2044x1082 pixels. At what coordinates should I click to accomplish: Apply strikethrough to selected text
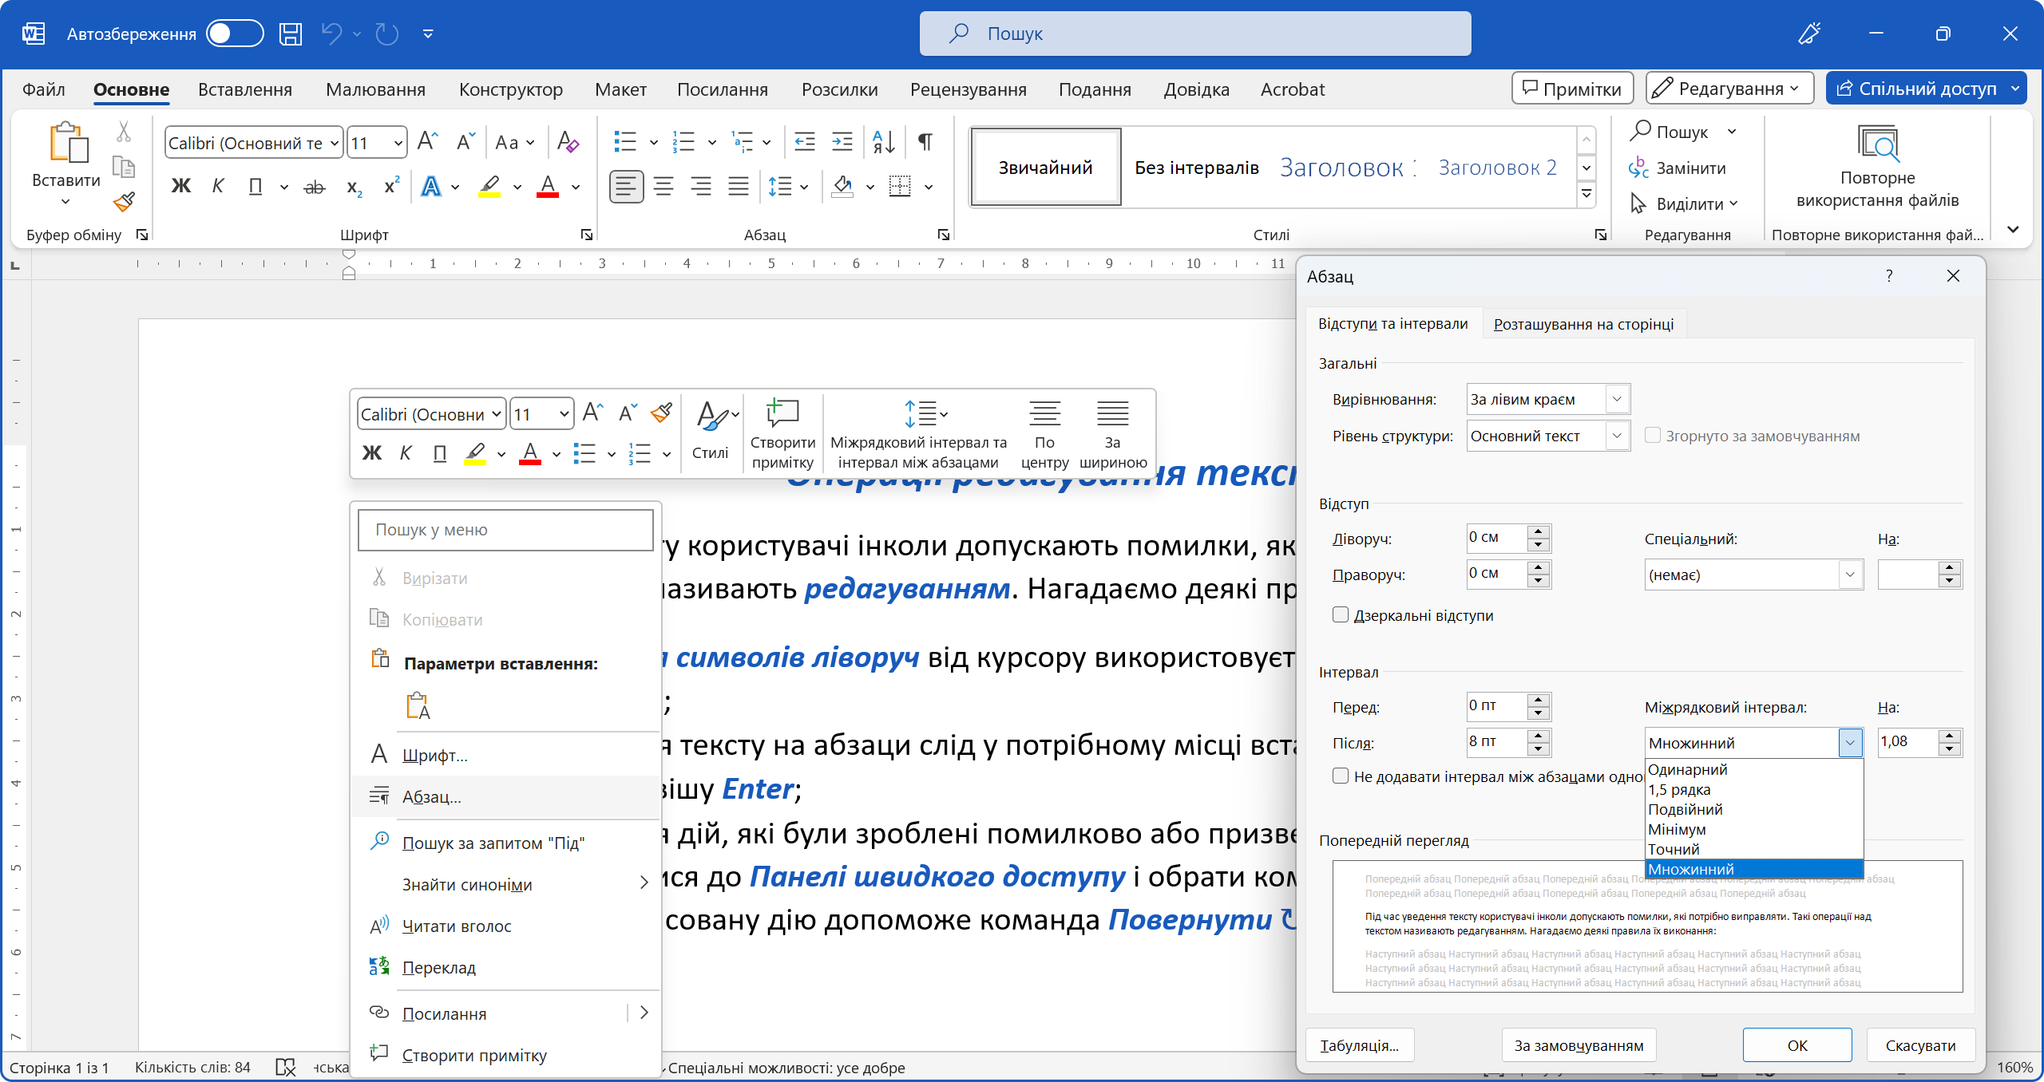pyautogui.click(x=314, y=185)
